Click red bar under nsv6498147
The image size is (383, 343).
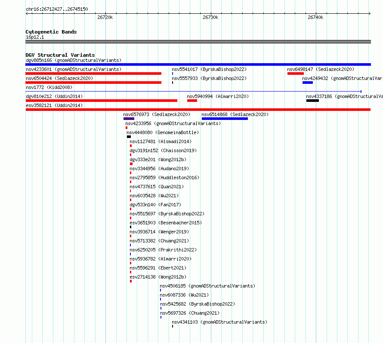click(x=296, y=73)
